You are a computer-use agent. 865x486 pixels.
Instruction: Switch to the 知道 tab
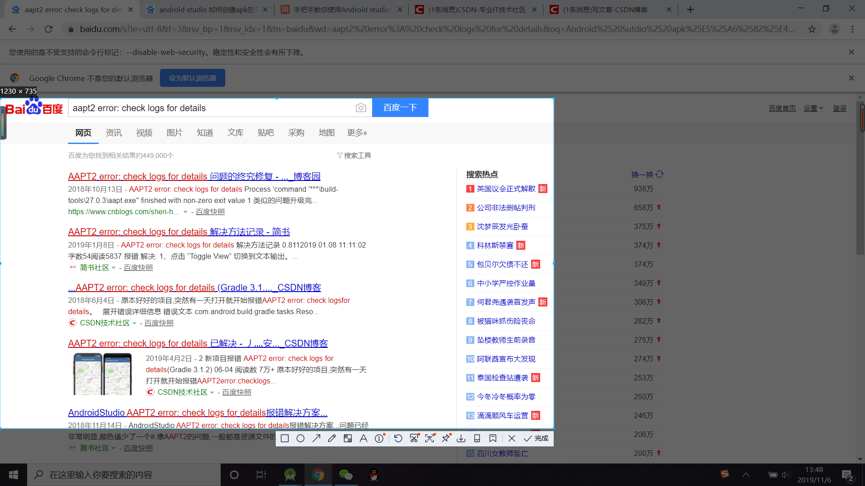pos(205,133)
